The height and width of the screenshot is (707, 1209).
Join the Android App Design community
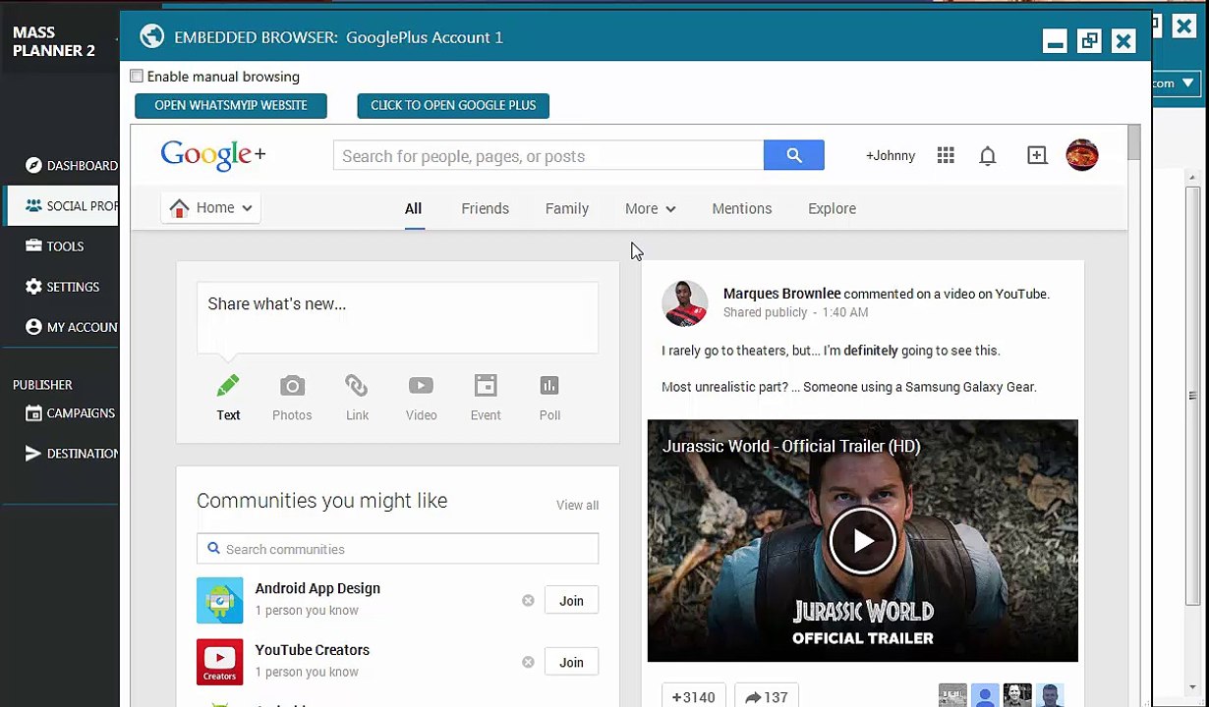(571, 601)
